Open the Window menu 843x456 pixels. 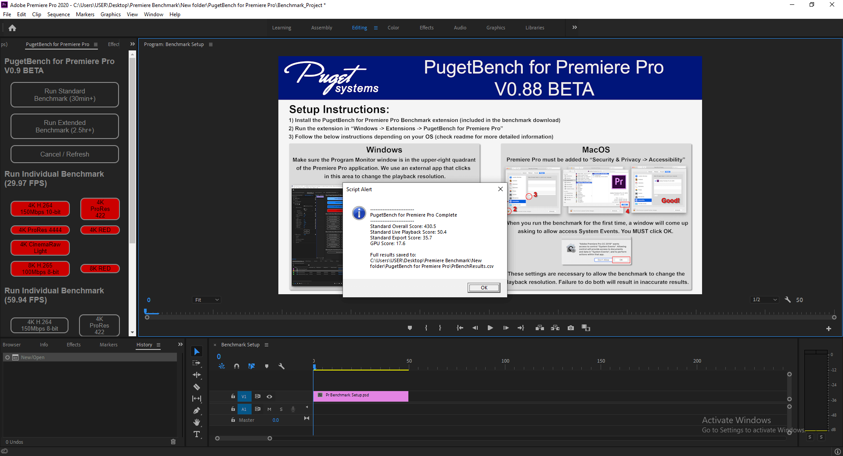pos(154,14)
